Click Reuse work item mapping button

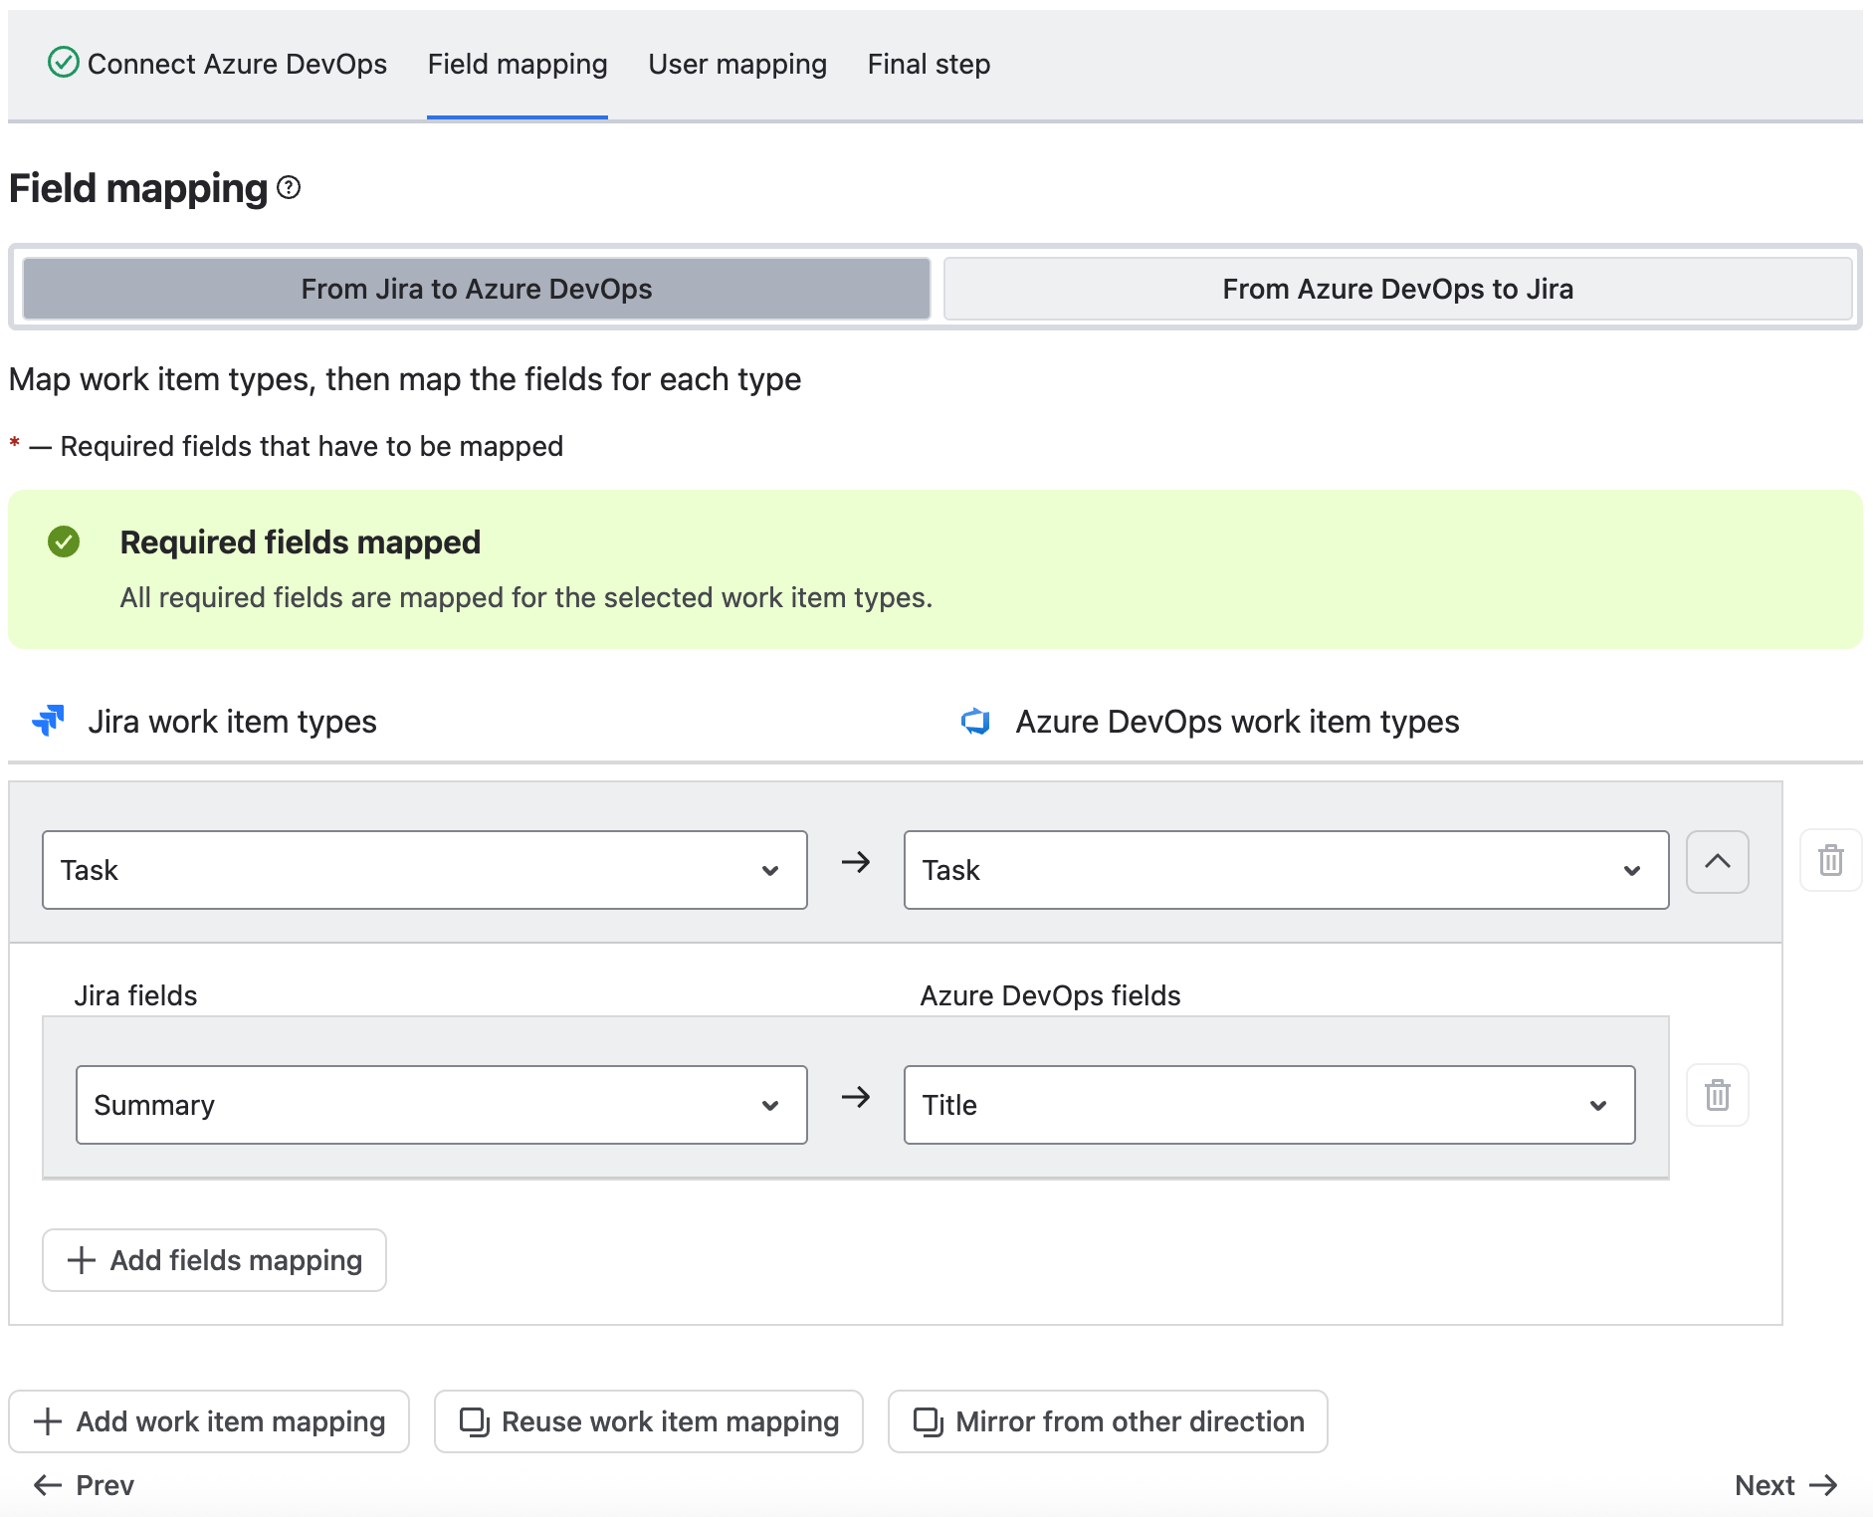[649, 1421]
